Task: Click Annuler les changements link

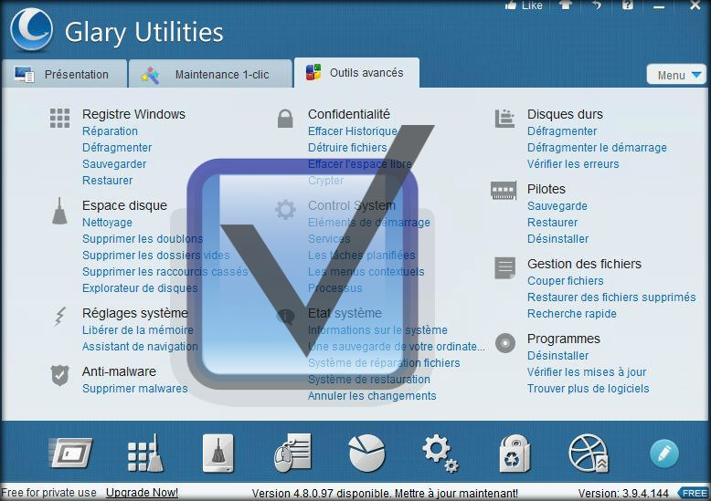Action: 372,396
